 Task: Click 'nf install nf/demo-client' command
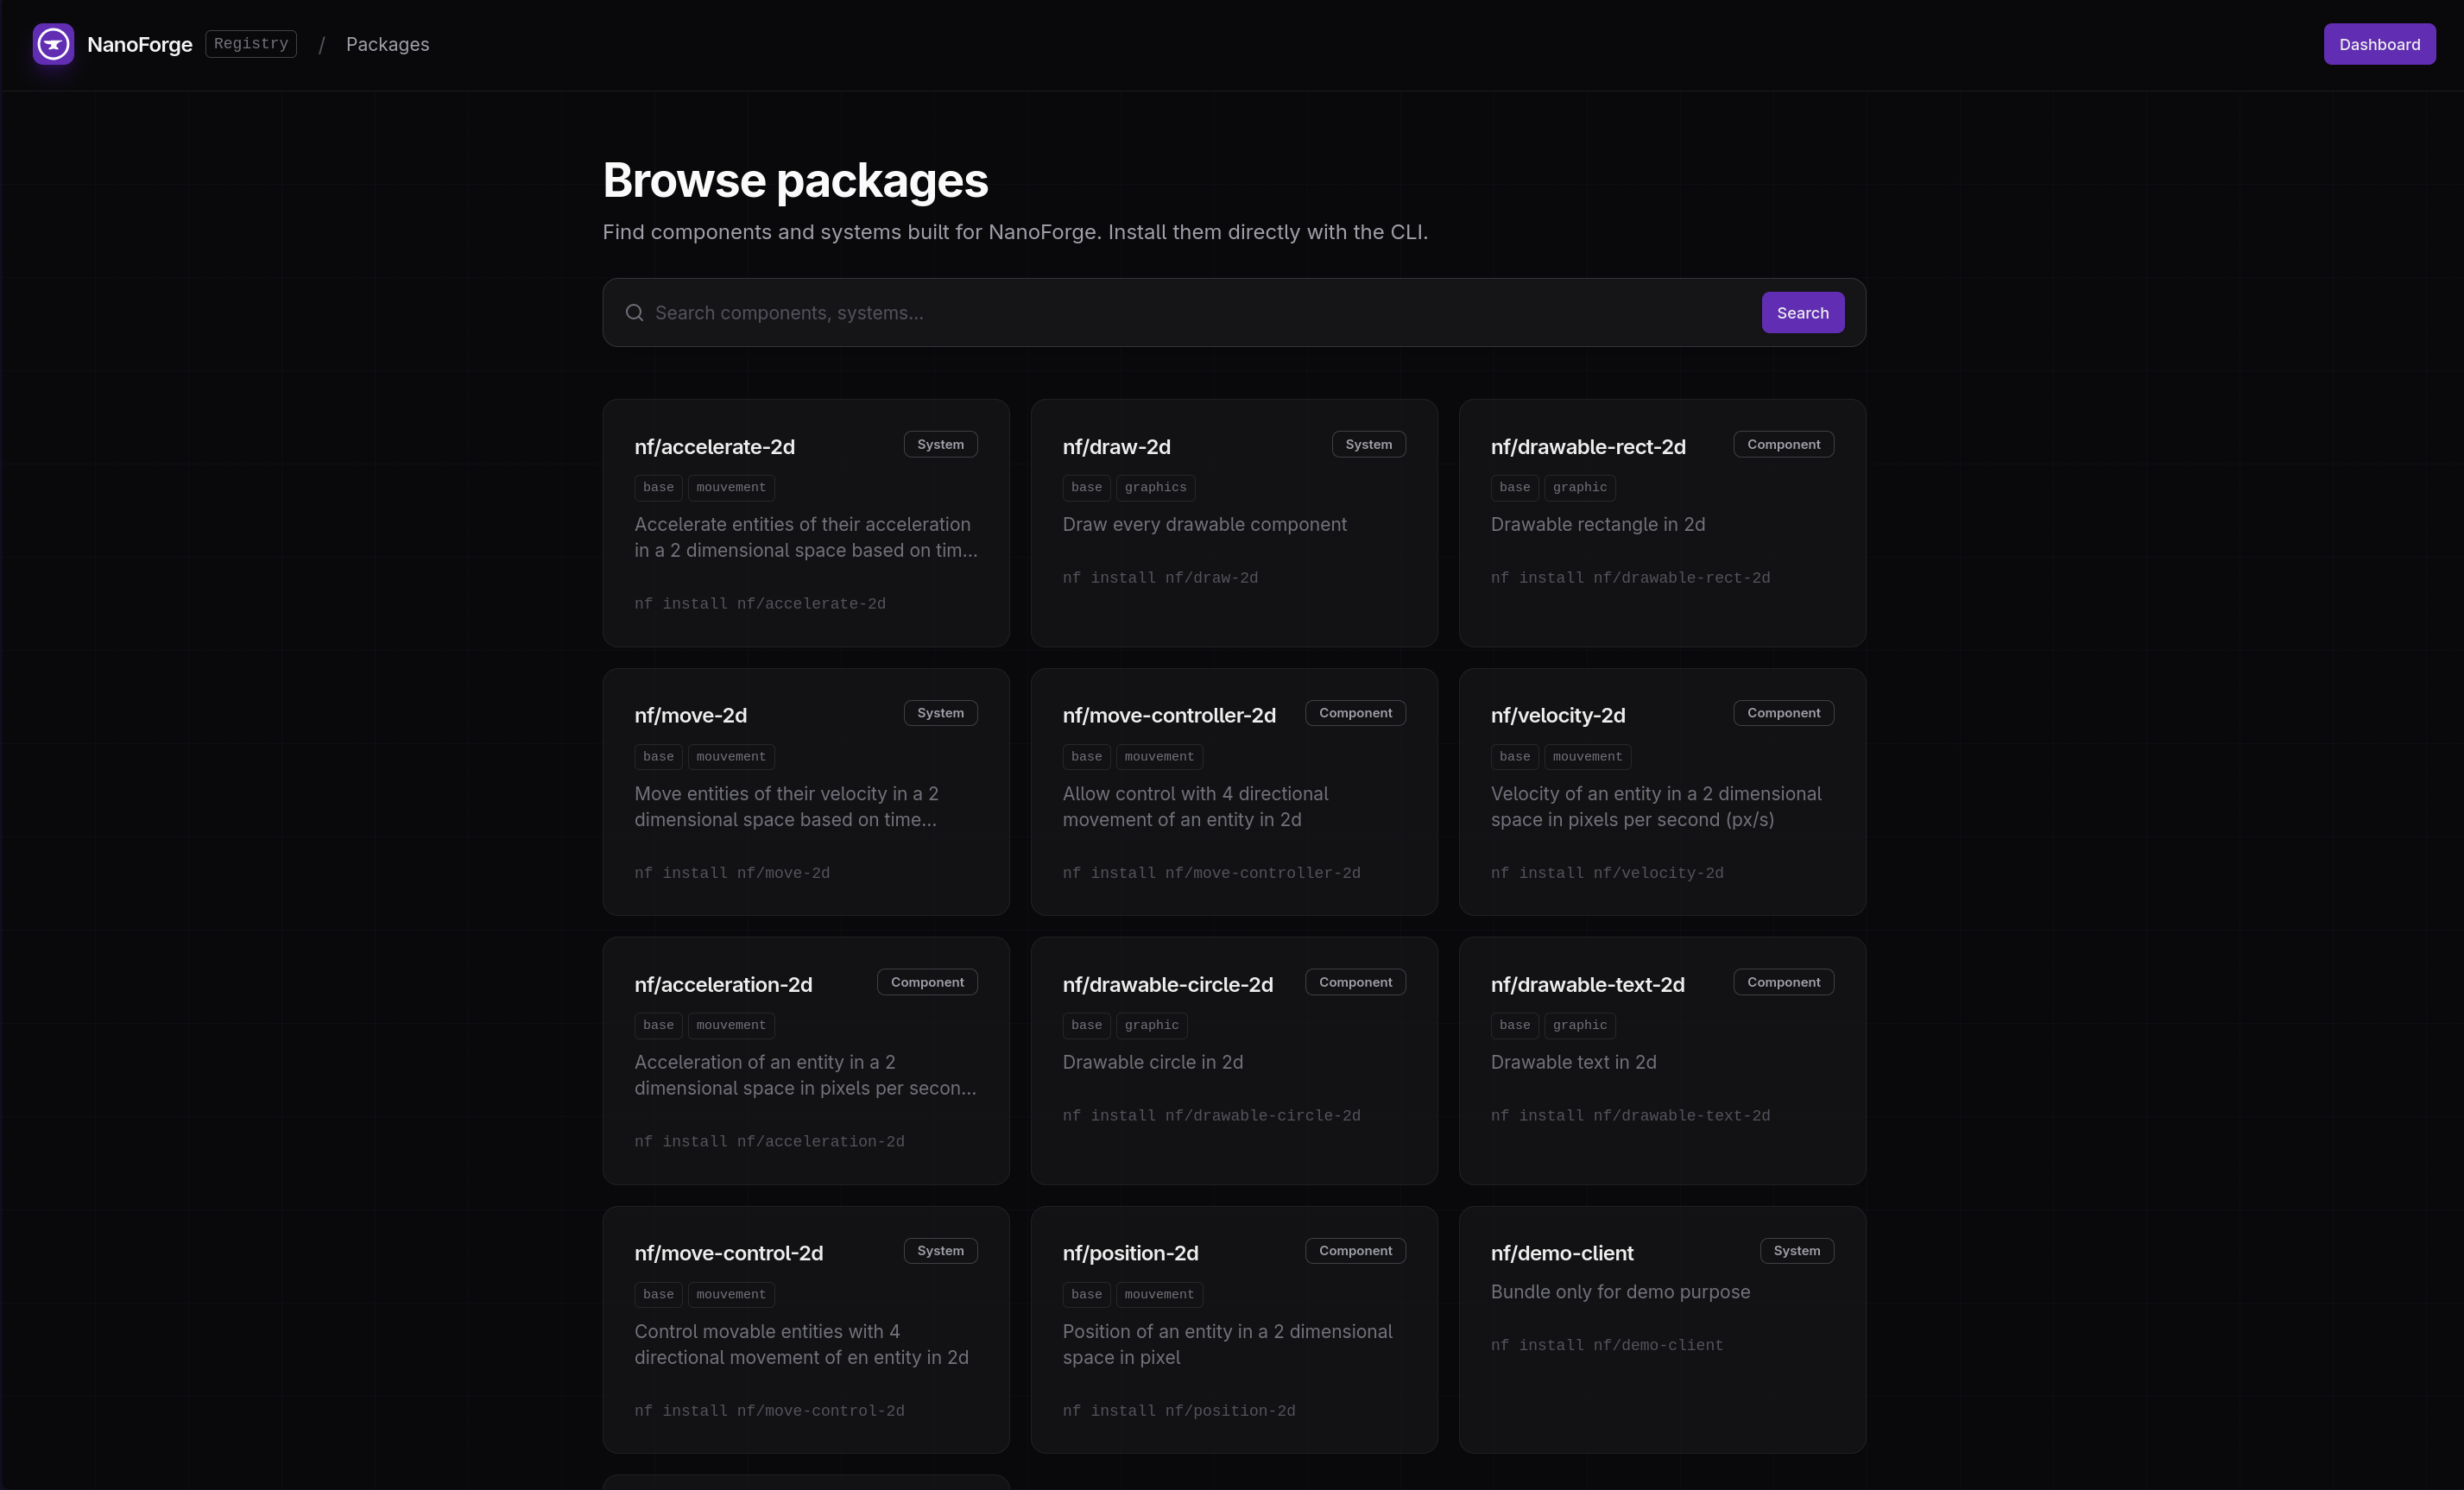(1607, 1346)
